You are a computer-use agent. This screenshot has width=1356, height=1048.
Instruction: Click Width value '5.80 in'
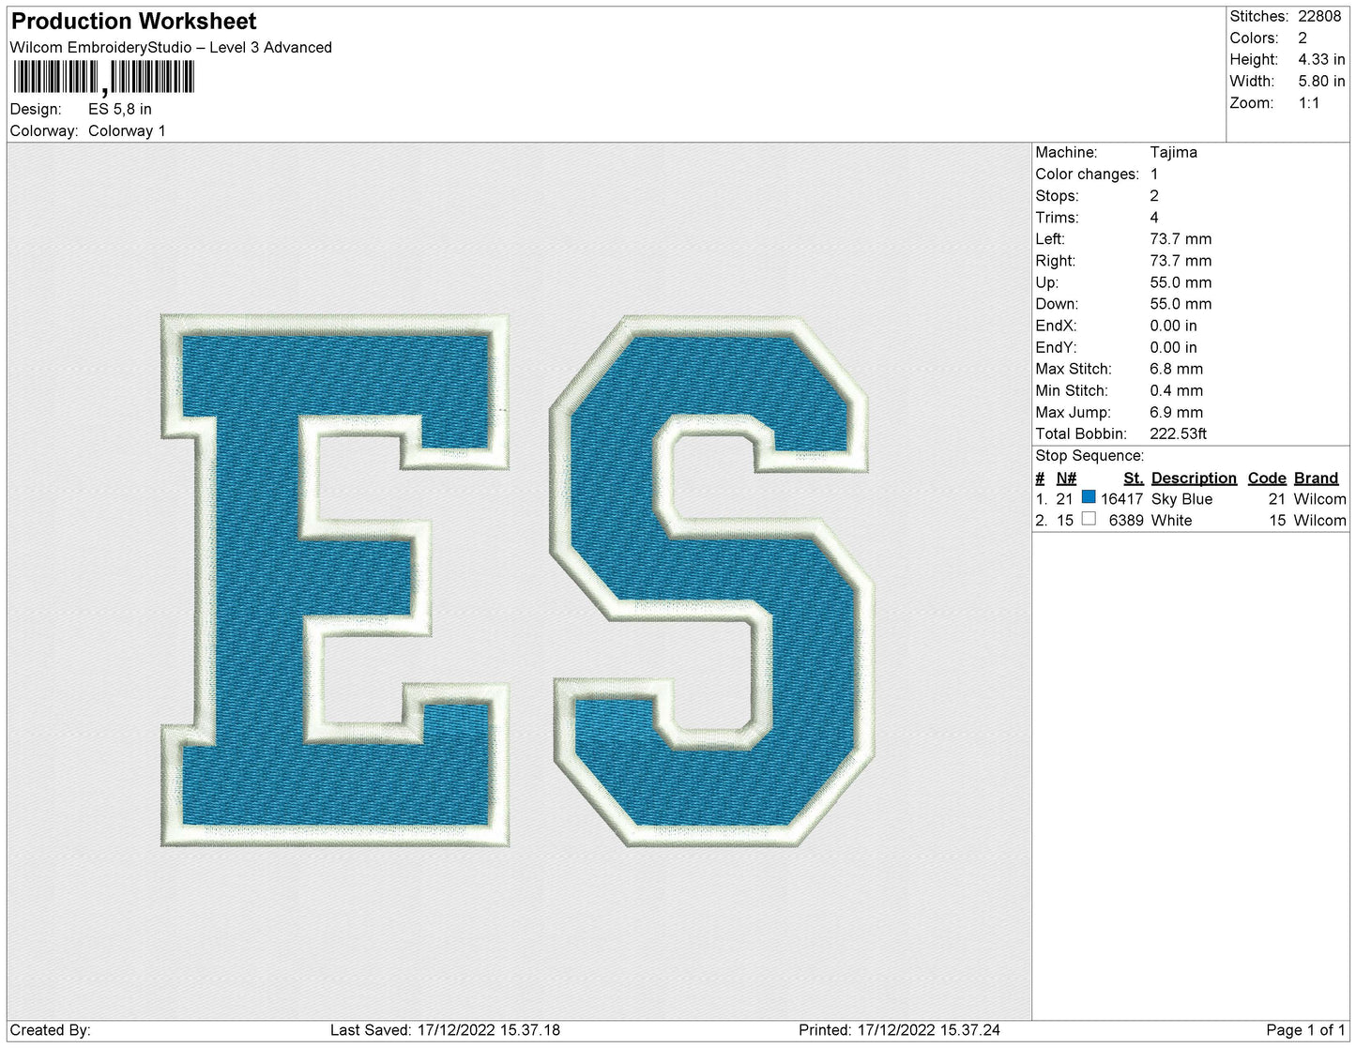1321,82
